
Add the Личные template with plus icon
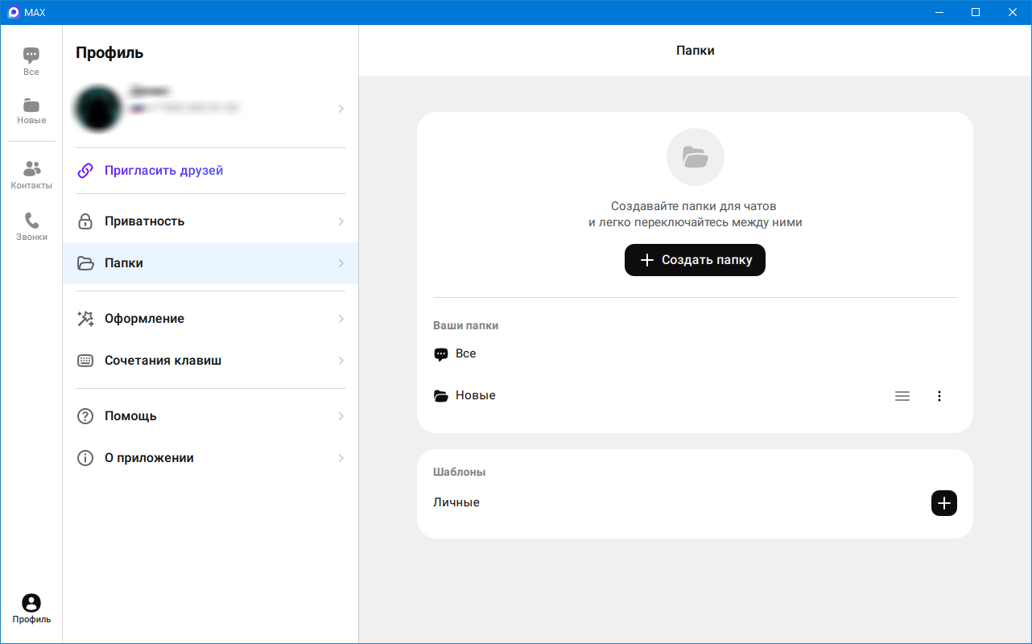(943, 503)
